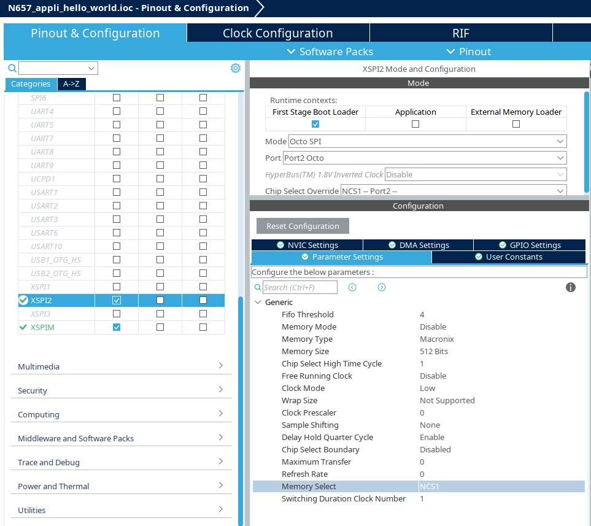Click the NVIC Settings check icon
The image size is (591, 526).
click(280, 245)
